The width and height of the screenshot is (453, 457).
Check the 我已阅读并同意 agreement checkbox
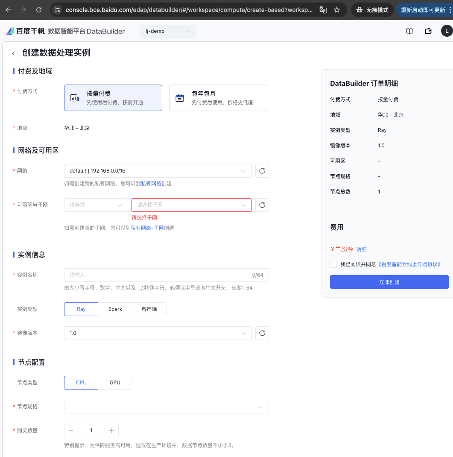(x=333, y=264)
